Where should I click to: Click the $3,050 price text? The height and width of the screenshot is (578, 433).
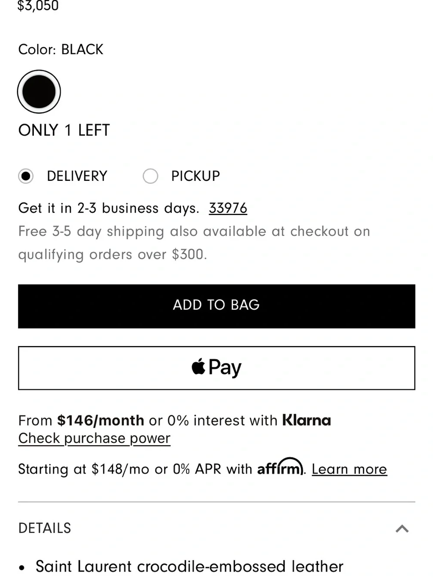(38, 6)
